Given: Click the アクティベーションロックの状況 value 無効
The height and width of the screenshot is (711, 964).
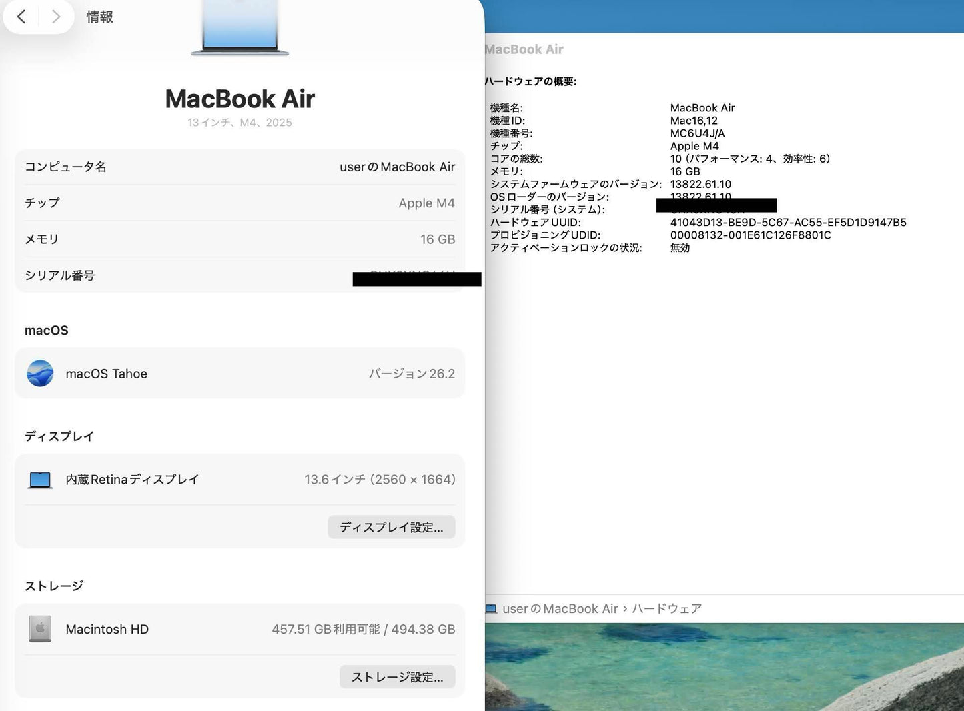Looking at the screenshot, I should click(x=680, y=247).
